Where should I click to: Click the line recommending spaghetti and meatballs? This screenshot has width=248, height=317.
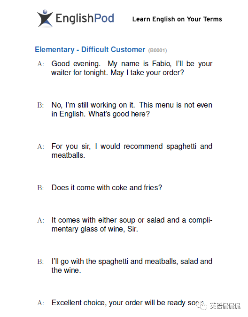coord(132,147)
